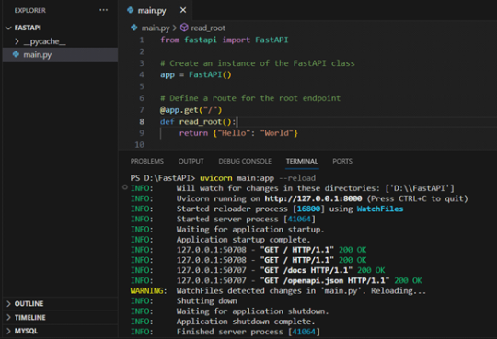497x339 pixels.
Task: Click 'WARNING:' line in terminal
Action: point(278,291)
